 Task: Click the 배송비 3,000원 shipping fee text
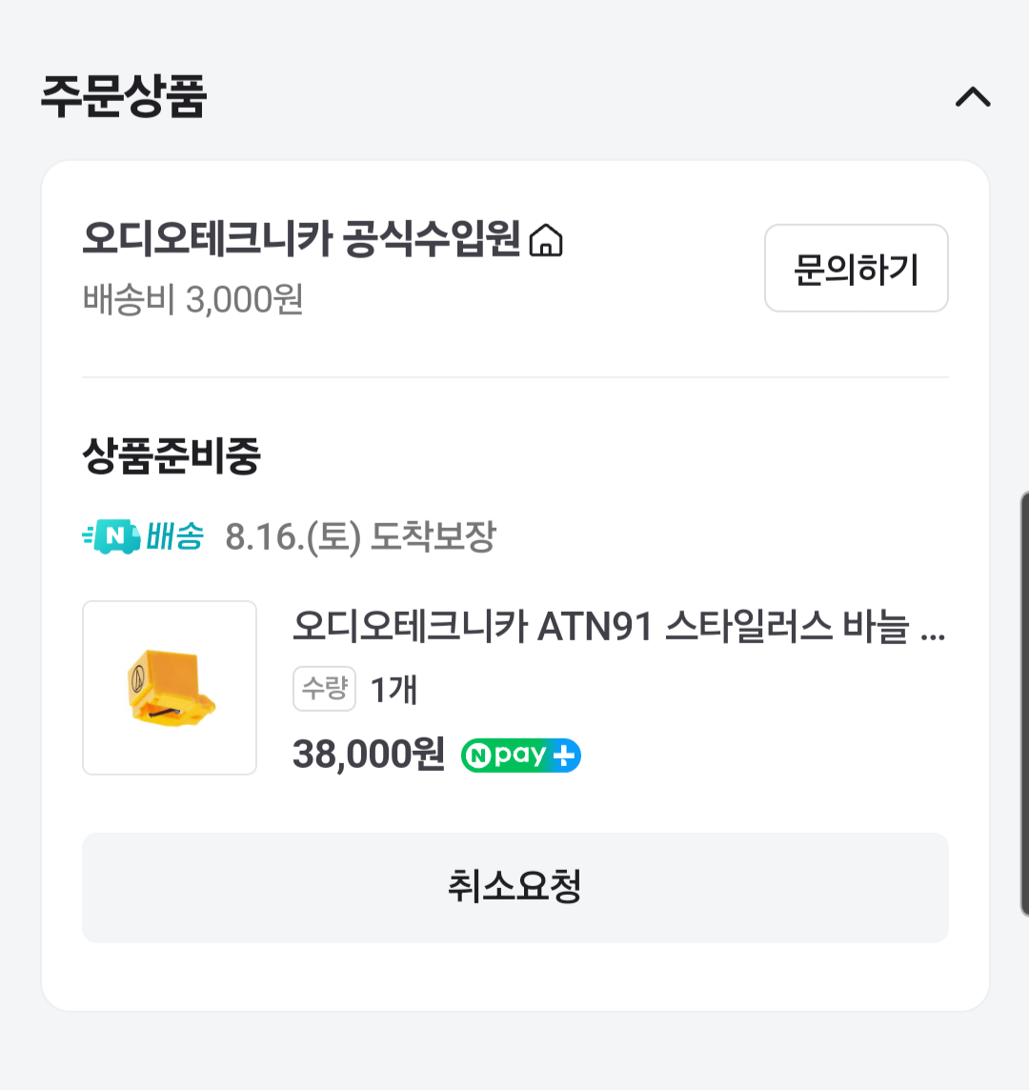(192, 299)
